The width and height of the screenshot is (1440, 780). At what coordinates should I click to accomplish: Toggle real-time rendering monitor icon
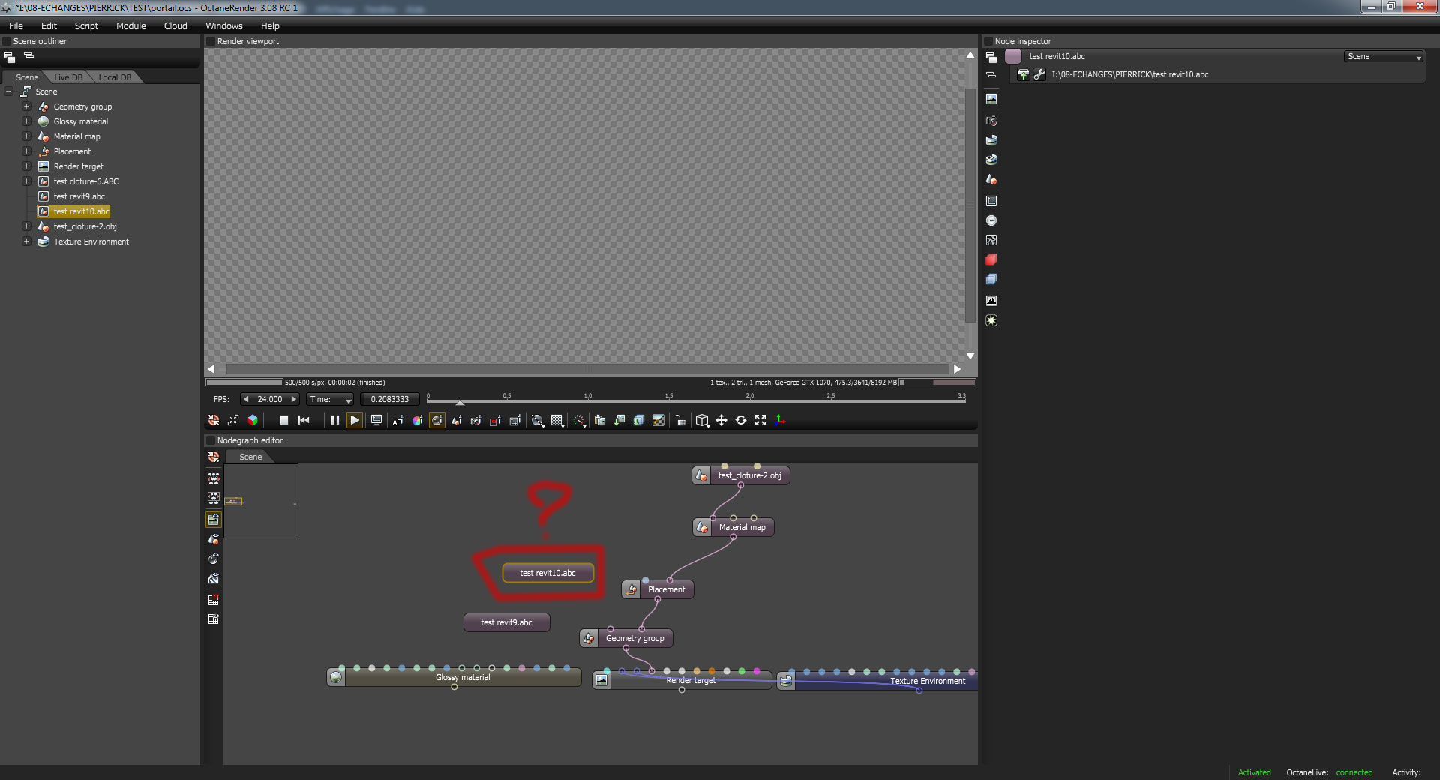pos(376,420)
